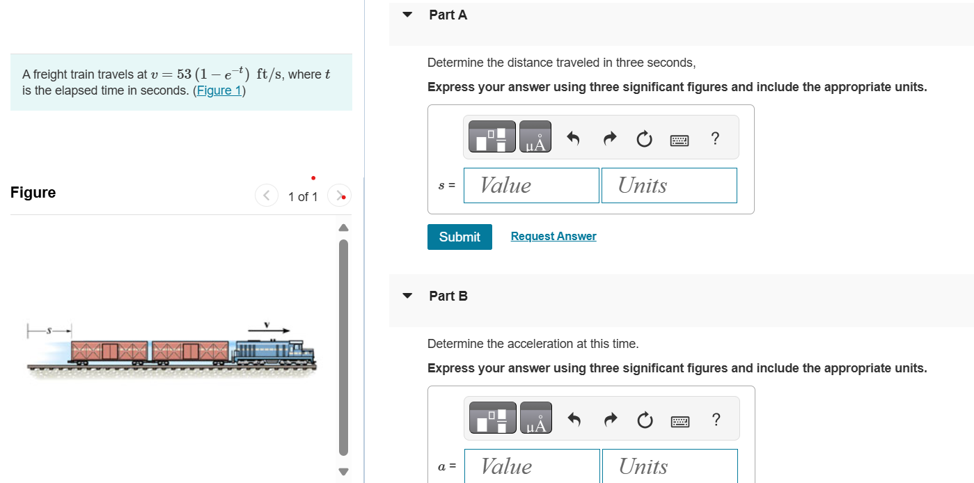Open Request Answer for Part A
974x483 pixels.
pos(553,236)
